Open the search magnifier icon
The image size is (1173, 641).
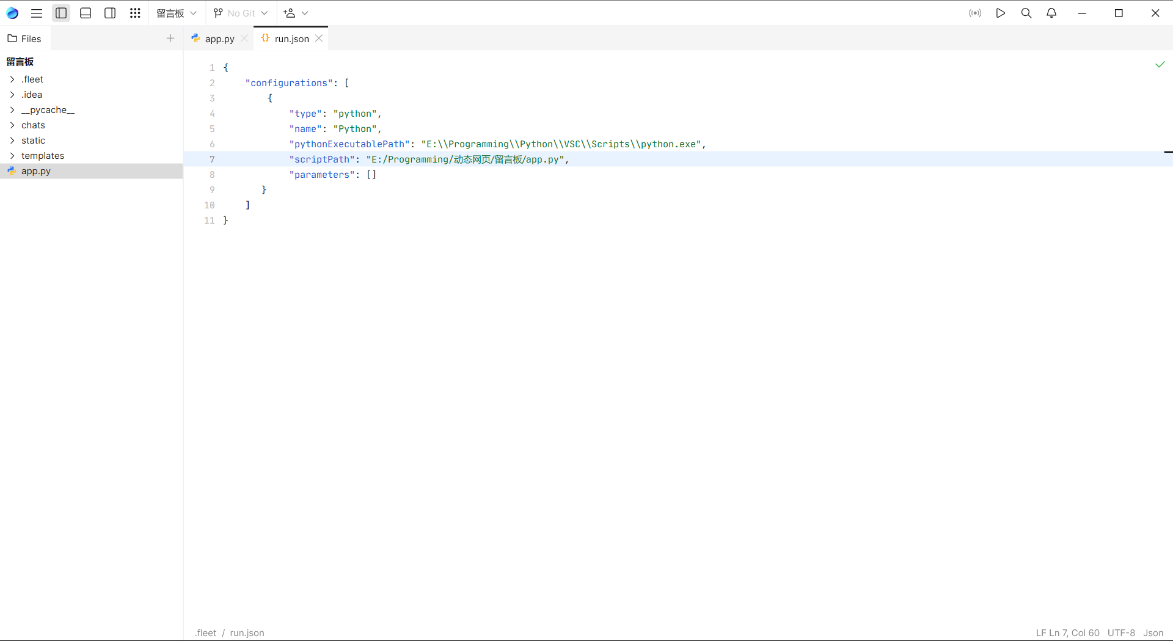pos(1026,13)
